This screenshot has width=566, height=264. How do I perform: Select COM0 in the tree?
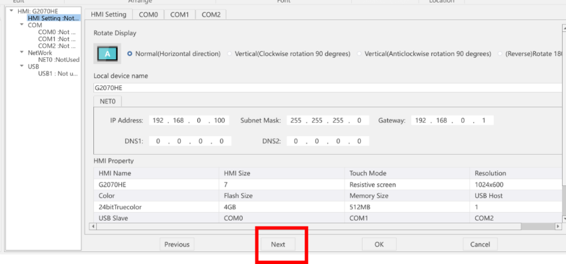(57, 32)
